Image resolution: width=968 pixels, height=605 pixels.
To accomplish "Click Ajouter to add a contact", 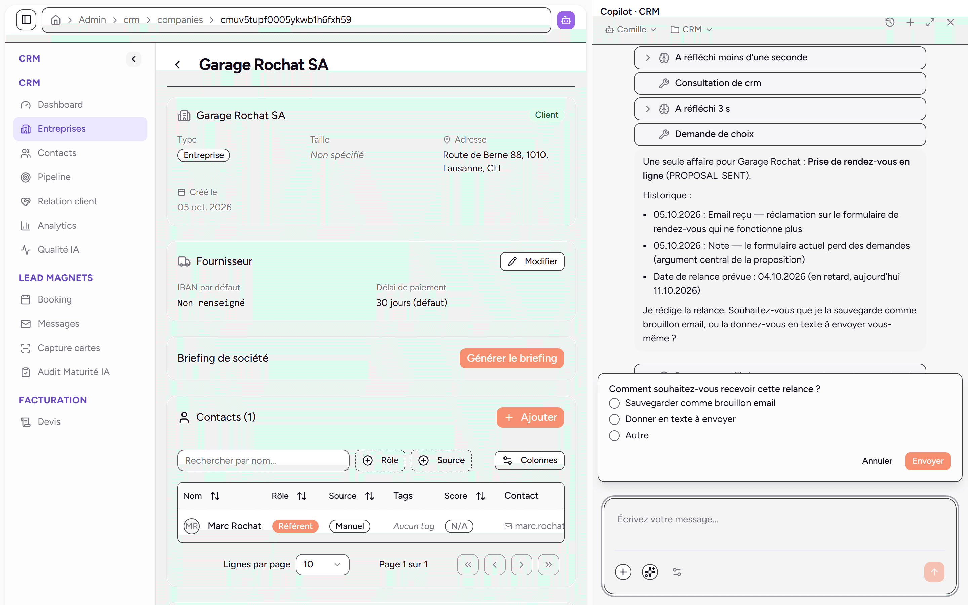I will [x=530, y=417].
